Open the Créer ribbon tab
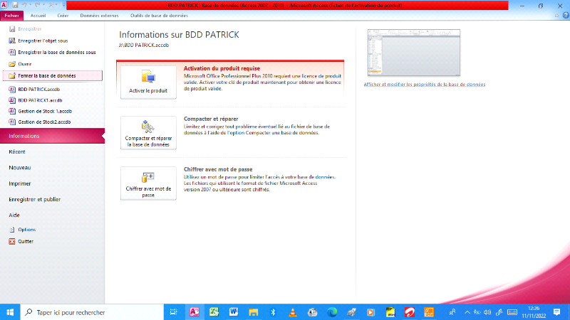 [63, 15]
